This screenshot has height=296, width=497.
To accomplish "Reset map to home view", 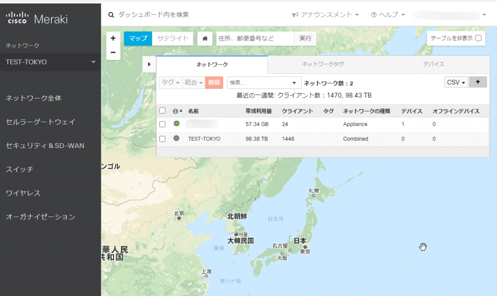I will (205, 38).
